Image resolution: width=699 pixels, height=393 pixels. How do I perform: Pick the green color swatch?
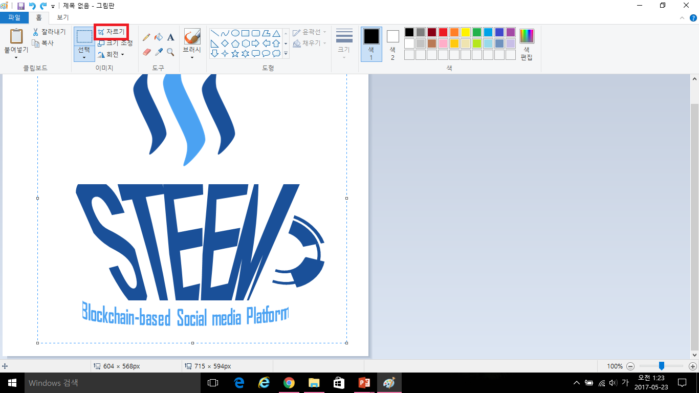pyautogui.click(x=477, y=32)
